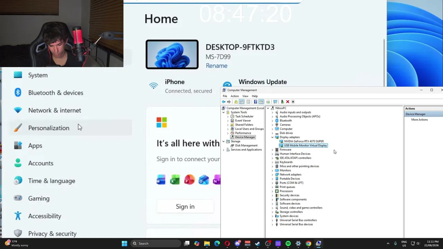Image resolution: width=443 pixels, height=249 pixels.
Task: Click the ENG US language indicator
Action: 404,243
